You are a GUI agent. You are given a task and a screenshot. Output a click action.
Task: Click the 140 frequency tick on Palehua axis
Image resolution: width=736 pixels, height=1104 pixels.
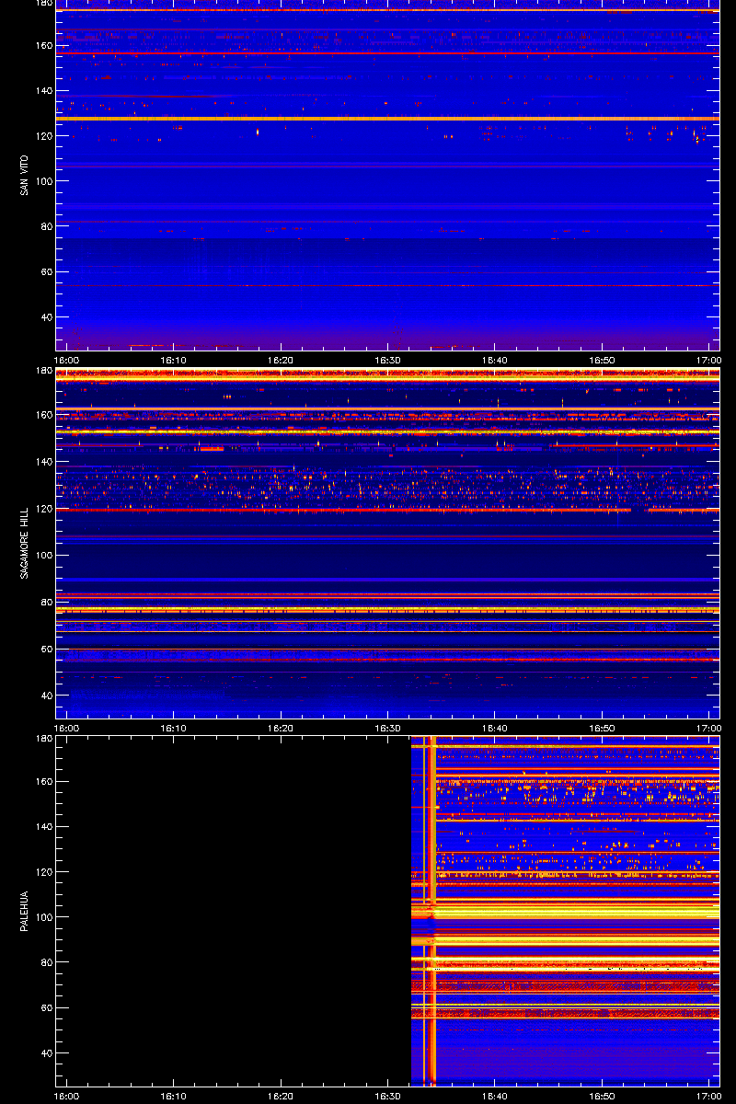[43, 826]
